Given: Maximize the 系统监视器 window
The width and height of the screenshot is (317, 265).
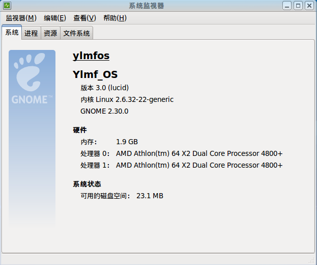Looking at the screenshot, I should pos(298,6).
